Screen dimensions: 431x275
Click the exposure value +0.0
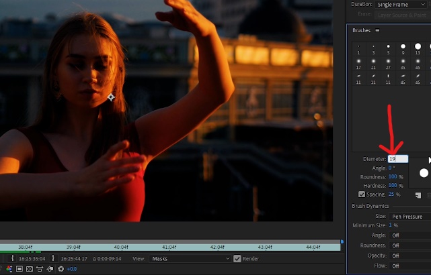coord(72,269)
